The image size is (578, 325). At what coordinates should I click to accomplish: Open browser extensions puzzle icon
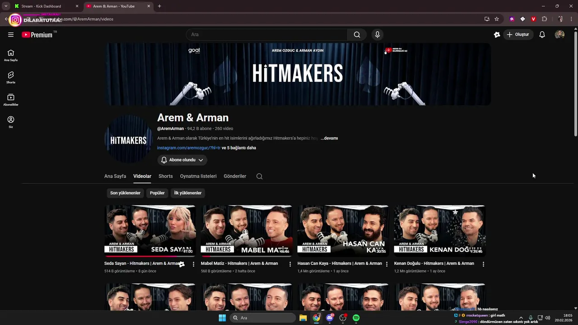[x=544, y=19]
